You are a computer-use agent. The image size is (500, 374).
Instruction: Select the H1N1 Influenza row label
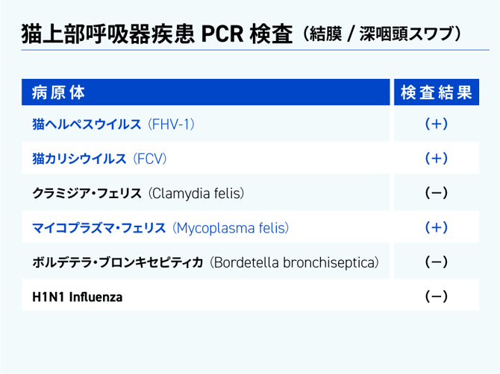point(78,297)
